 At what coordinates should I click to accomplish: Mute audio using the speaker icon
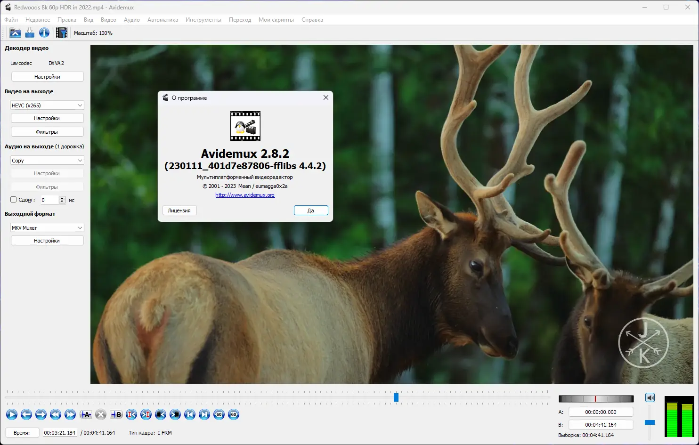pos(650,398)
